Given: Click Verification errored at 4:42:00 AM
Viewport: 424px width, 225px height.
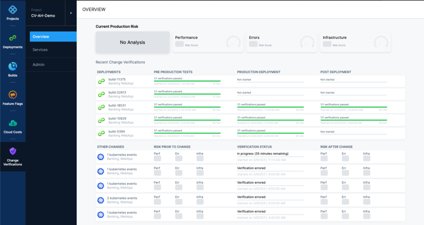Looking at the screenshot, I should tap(251, 211).
